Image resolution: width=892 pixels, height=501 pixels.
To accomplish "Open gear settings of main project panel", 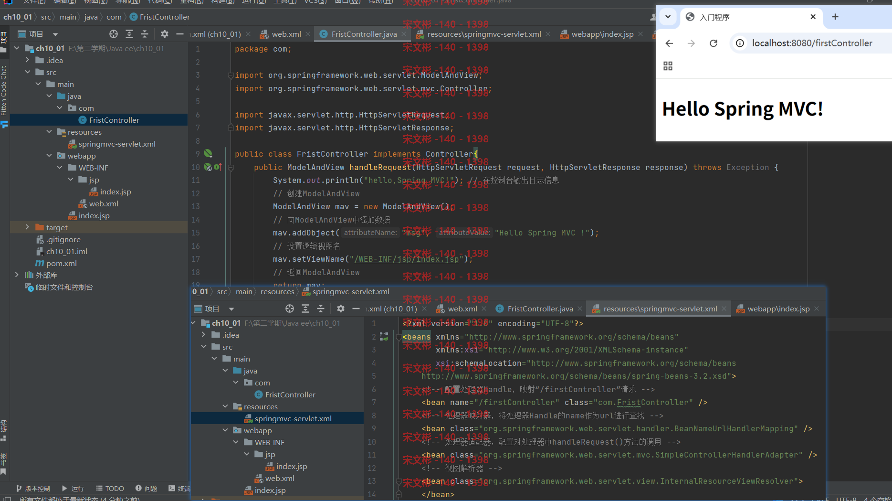I will [x=165, y=34].
